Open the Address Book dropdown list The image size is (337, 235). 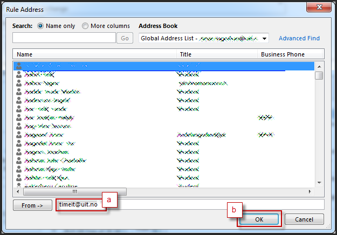coord(264,38)
